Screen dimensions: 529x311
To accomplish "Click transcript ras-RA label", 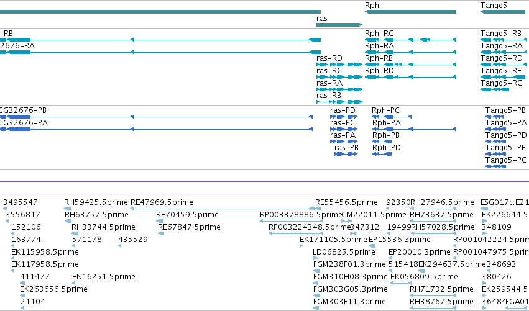I will (329, 83).
